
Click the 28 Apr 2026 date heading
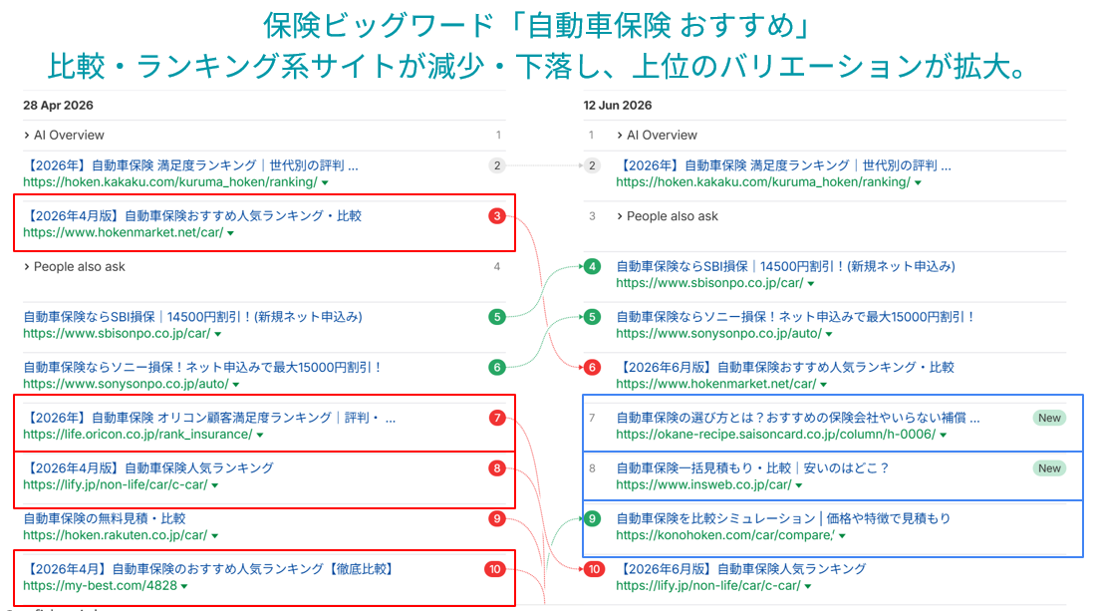point(58,105)
